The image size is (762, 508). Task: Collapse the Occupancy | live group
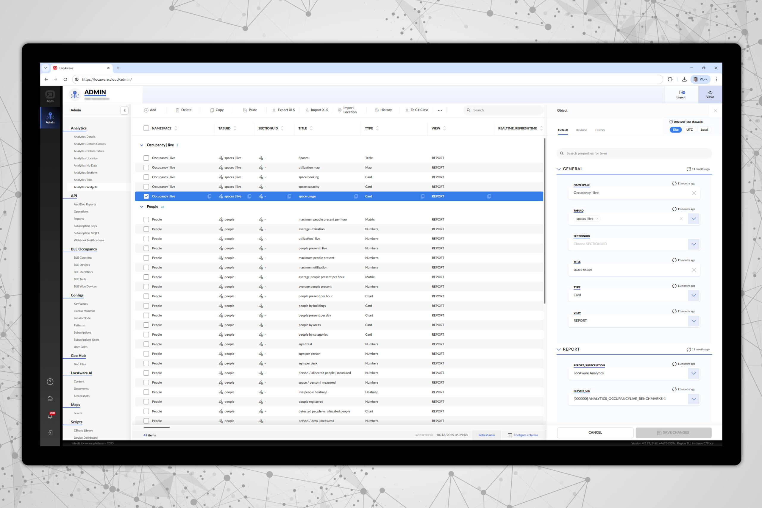point(142,145)
